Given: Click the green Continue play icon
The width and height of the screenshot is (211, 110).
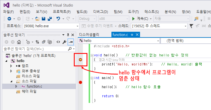Looking at the screenshot, I should (133, 19).
